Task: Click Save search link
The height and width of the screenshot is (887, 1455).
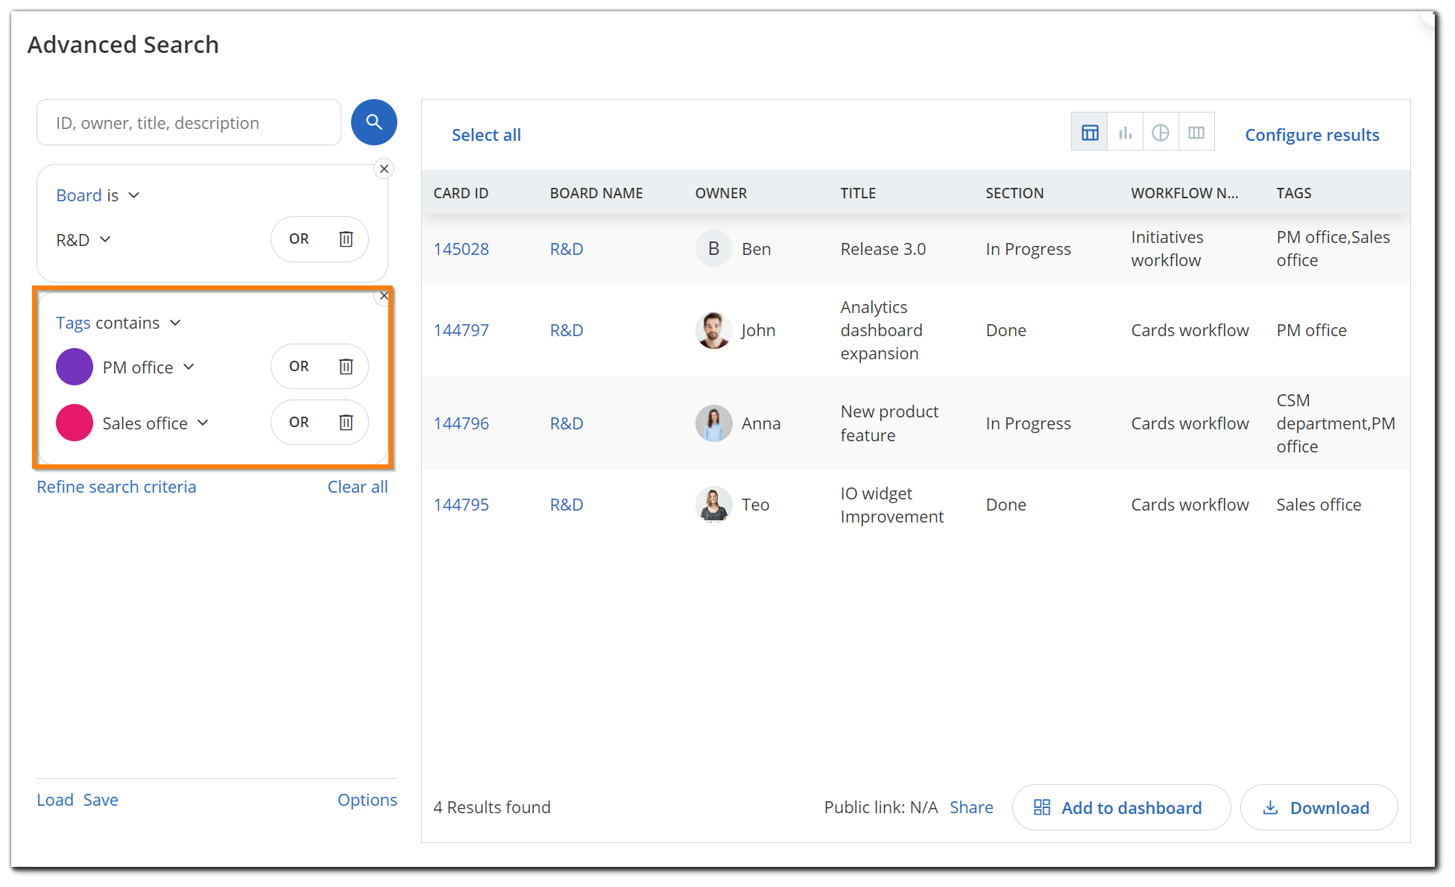Action: point(101,800)
